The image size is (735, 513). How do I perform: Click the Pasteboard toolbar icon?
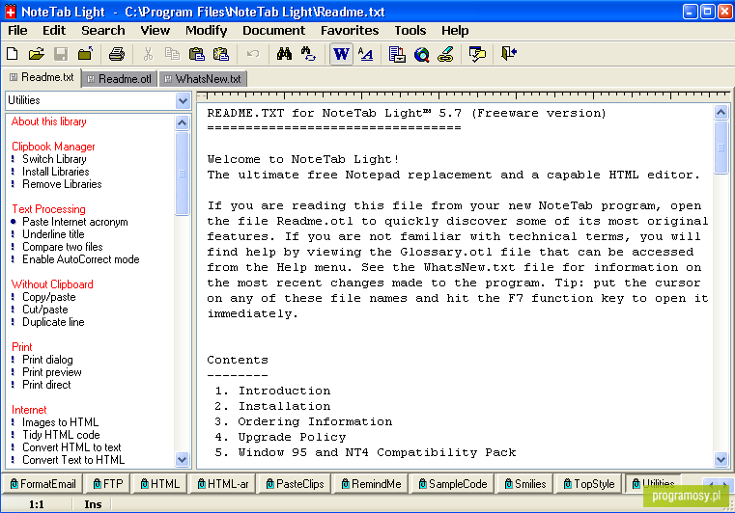[221, 54]
